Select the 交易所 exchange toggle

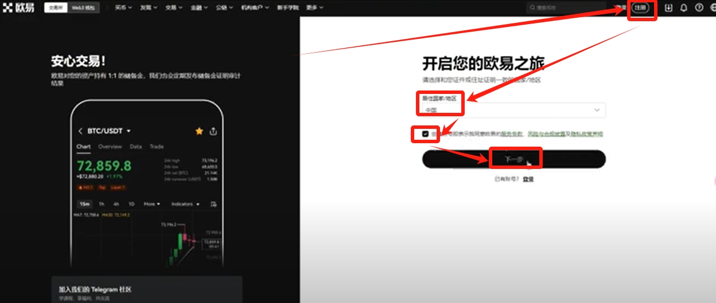[56, 8]
